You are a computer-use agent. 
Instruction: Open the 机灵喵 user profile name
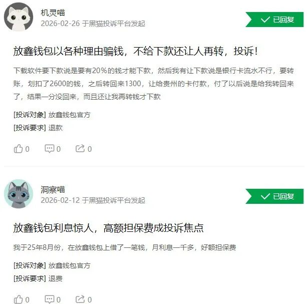click(53, 13)
